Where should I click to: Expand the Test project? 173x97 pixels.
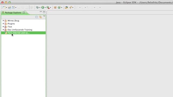(x=3, y=27)
